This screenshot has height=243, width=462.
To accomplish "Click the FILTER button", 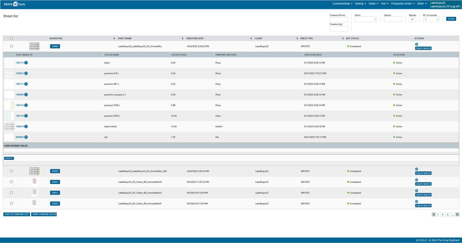I will pos(451,19).
